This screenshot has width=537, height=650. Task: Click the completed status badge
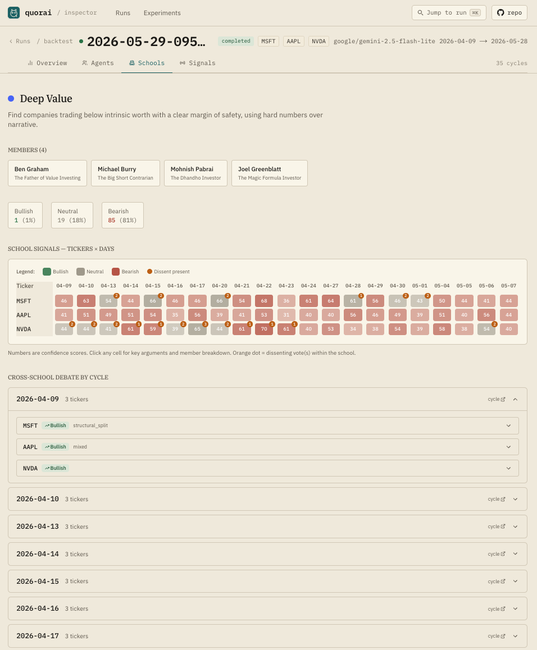tap(236, 41)
